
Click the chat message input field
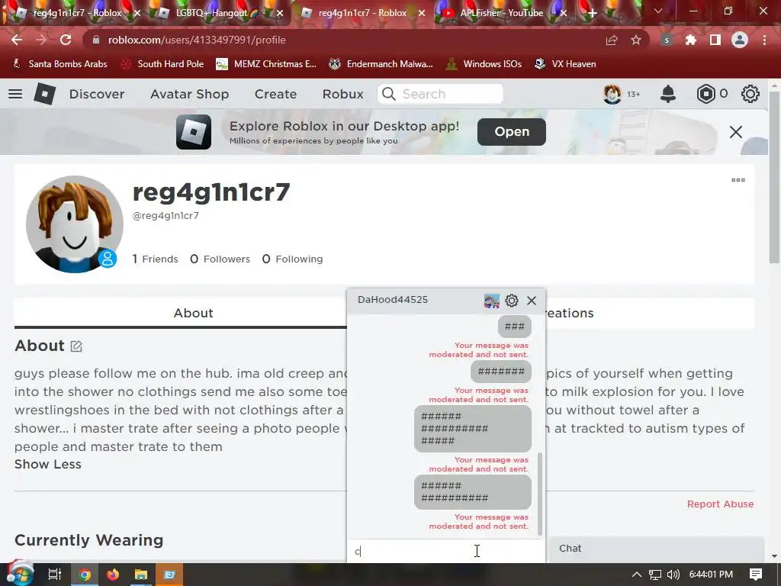[x=445, y=551]
